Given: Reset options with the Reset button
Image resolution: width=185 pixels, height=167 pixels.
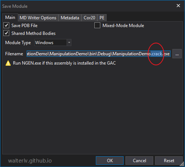Looking at the screenshot, I should coord(169,161).
